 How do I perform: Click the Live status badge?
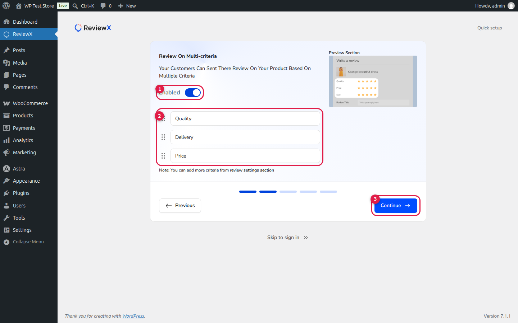click(x=63, y=6)
